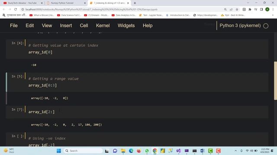This screenshot has height=155, width=277.
Task: Open WhatsApp from the taskbar
Action: pos(147,151)
